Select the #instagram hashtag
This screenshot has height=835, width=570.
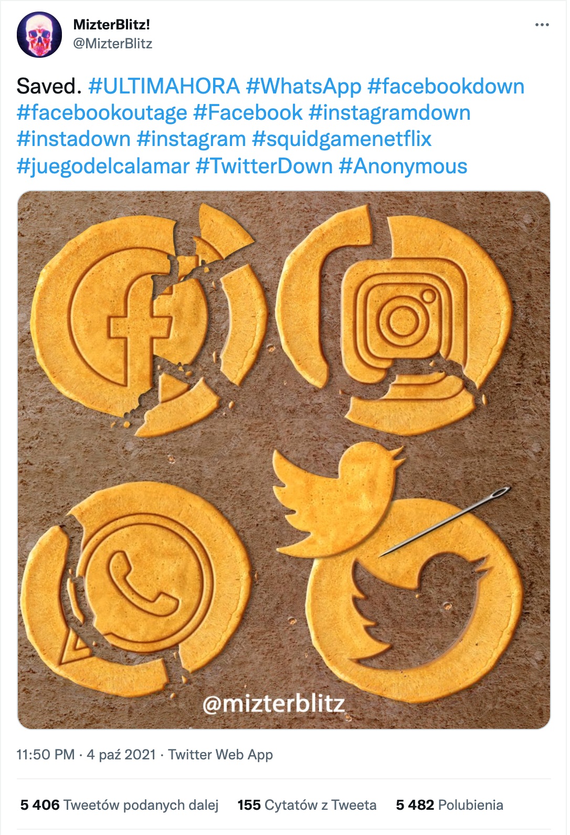point(191,139)
